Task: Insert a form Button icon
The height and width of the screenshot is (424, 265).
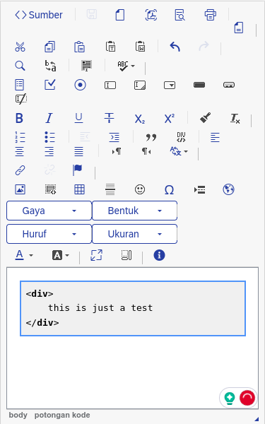Action: (x=199, y=85)
